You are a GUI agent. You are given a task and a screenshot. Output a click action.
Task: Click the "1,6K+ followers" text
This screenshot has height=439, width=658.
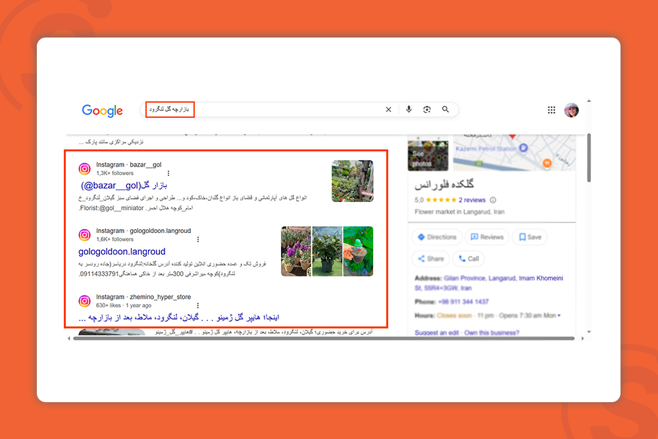point(114,239)
